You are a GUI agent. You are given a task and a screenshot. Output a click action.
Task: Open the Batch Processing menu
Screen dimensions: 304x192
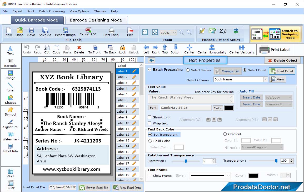[x=52, y=11]
